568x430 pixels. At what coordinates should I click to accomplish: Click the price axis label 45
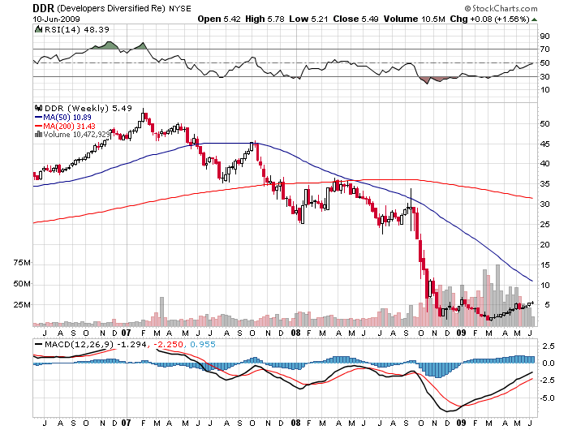[544, 144]
